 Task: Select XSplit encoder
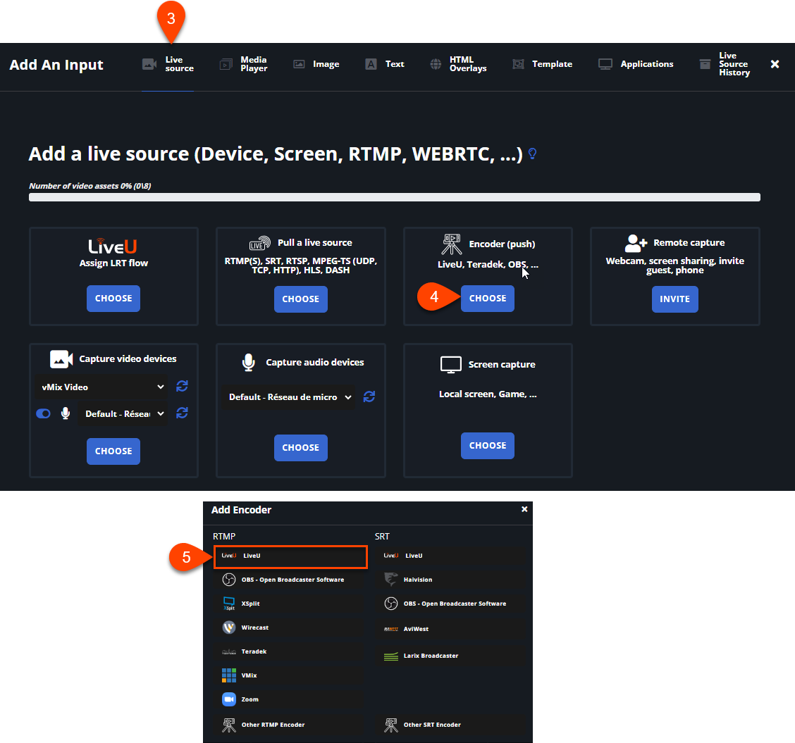[290, 604]
